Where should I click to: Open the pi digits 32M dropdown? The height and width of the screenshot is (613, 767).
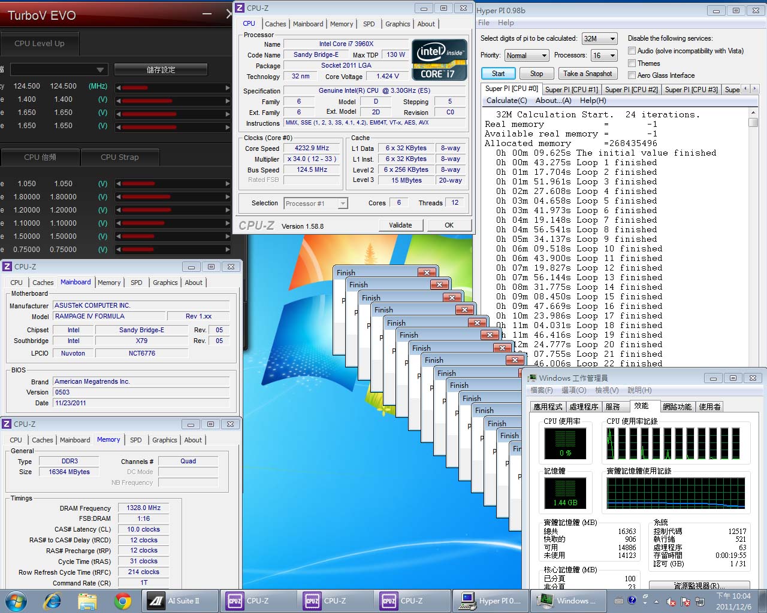(600, 38)
